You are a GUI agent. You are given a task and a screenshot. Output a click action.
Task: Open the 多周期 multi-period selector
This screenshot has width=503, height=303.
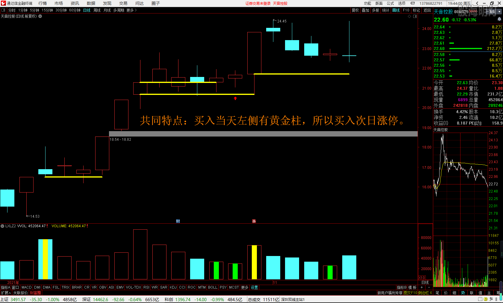(x=119, y=10)
